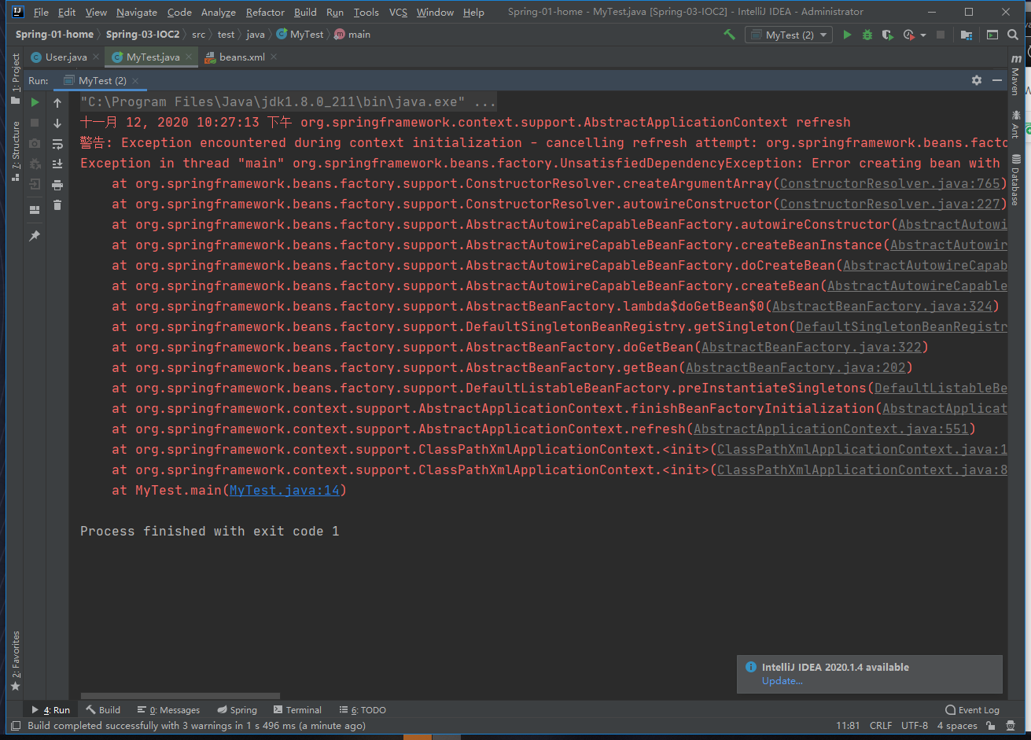The image size is (1031, 740).
Task: Open the Terminal tool window button
Action: [x=297, y=710]
